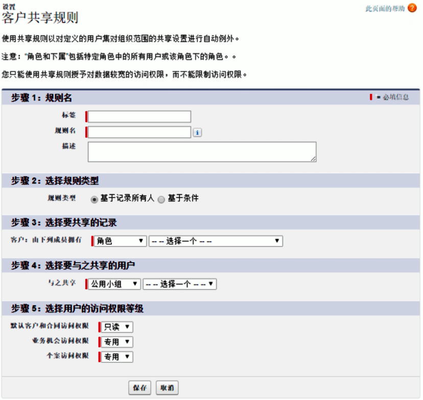This screenshot has height=400, width=423.
Task: Click the 必填信息 legend text
Action: pos(396,97)
